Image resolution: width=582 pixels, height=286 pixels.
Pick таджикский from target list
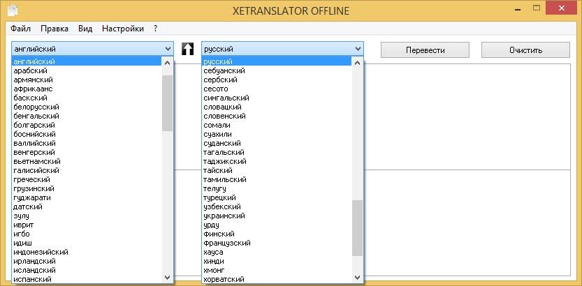(277, 162)
